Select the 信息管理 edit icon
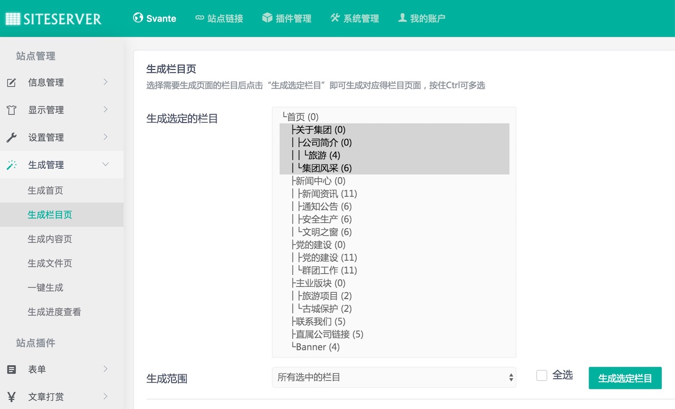Screen dimensions: 675x409 tap(12, 82)
